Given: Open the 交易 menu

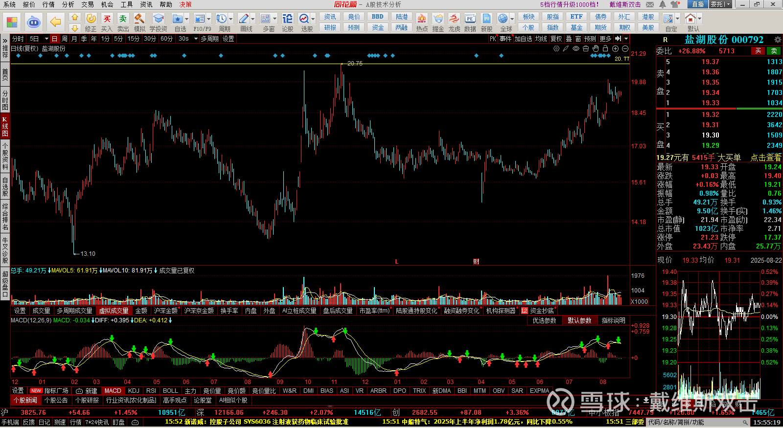Looking at the screenshot, I should click(88, 4).
